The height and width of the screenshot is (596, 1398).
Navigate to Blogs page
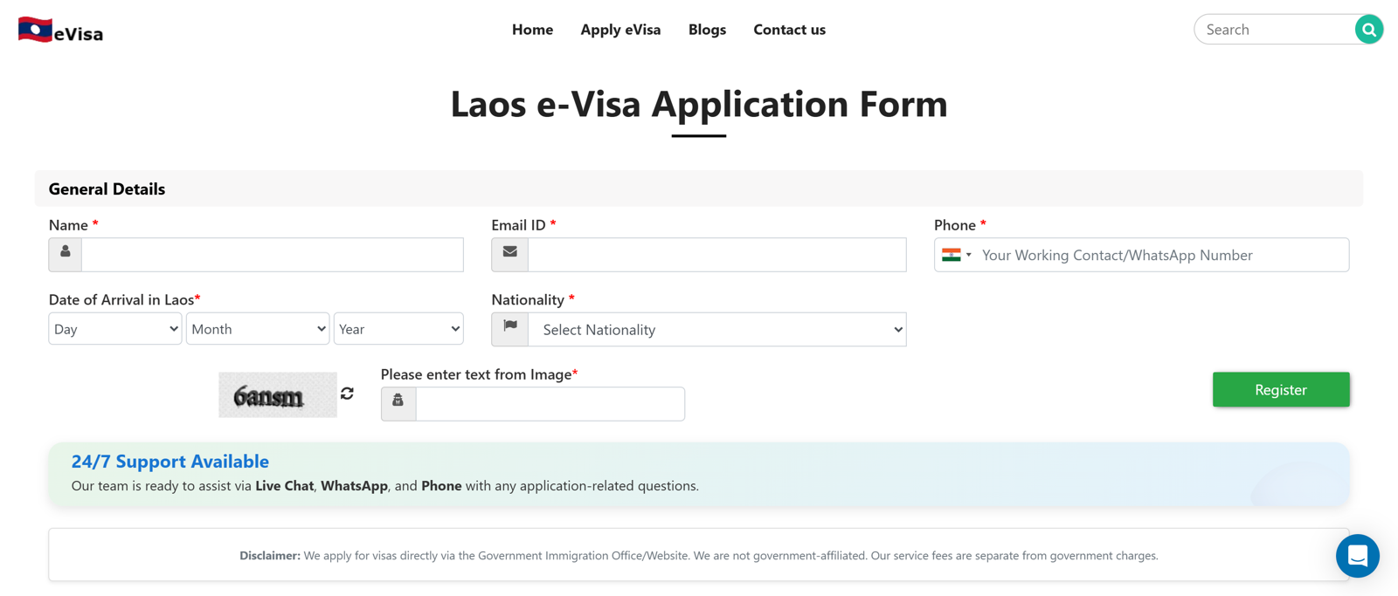(x=707, y=30)
